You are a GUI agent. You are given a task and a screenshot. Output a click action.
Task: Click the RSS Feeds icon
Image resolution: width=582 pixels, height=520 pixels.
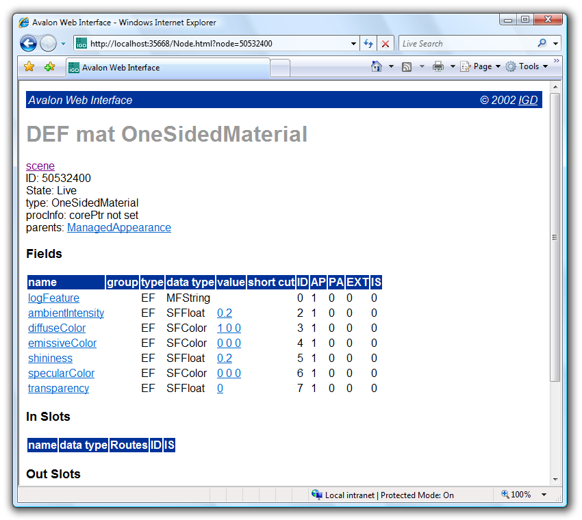pyautogui.click(x=407, y=67)
